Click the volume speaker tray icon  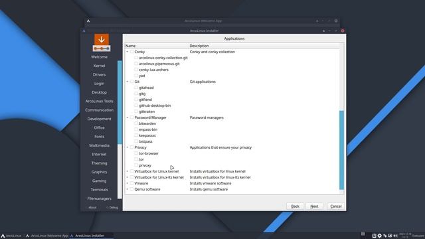[396, 236]
